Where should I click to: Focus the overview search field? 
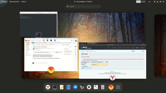tap(83, 6)
